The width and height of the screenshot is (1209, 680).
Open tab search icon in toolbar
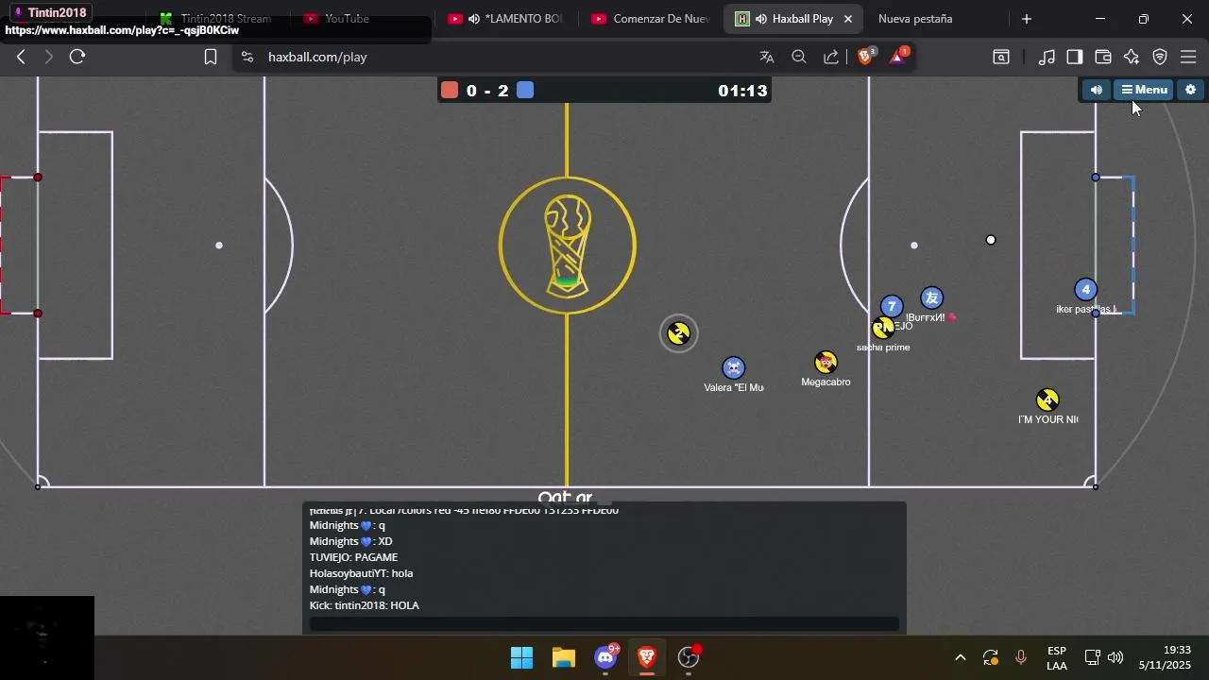(x=1001, y=57)
